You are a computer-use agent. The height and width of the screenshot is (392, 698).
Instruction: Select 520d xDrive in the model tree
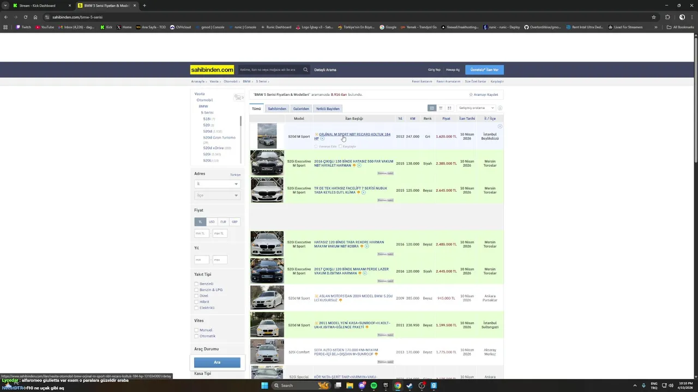213,148
